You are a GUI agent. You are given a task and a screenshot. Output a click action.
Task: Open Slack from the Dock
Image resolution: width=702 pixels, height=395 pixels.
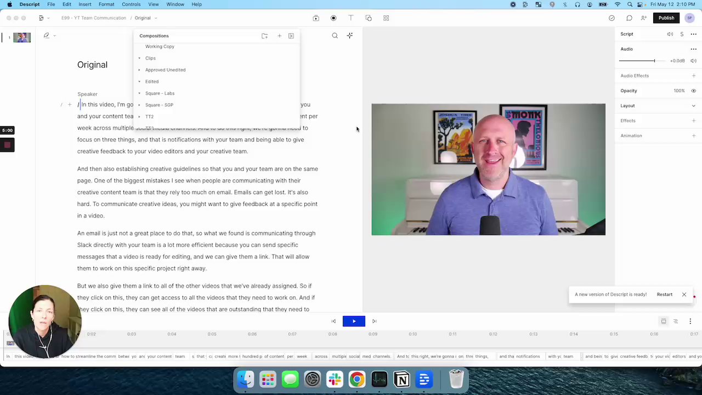click(335, 379)
